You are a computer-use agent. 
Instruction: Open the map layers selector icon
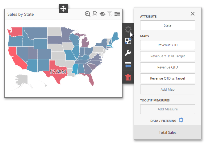pyautogui.click(x=102, y=14)
